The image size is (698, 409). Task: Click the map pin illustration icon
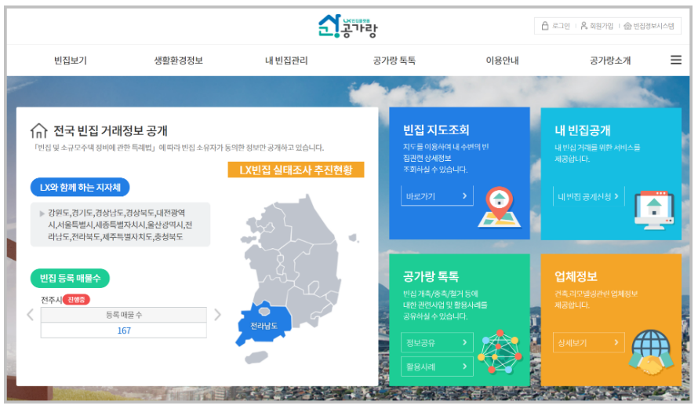[x=499, y=207]
